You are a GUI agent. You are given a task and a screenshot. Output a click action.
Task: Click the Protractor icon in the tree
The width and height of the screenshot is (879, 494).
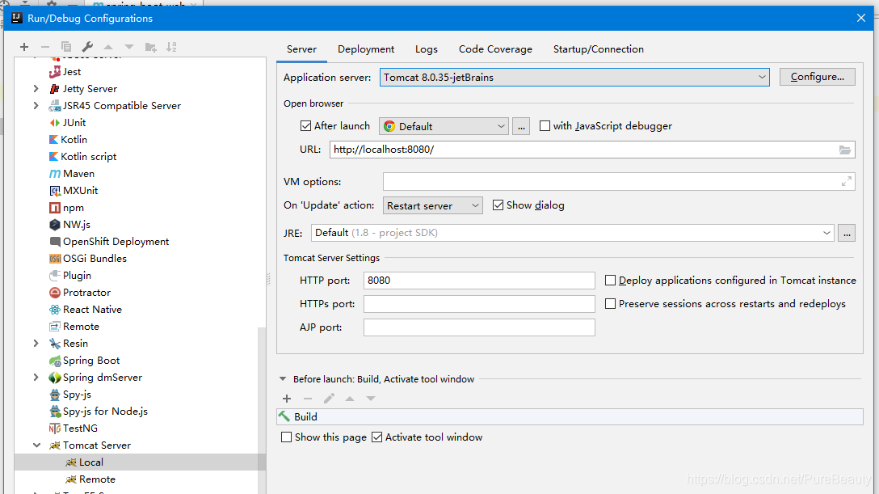point(54,293)
